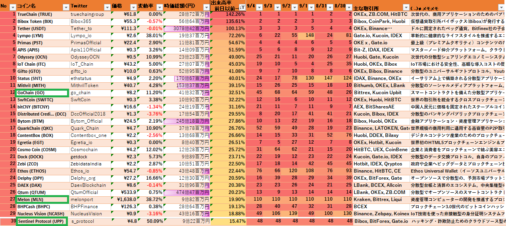Viewport: 506px width, 226px height.
Task: Open the Twitter column filter dropdown
Action: point(106,7)
